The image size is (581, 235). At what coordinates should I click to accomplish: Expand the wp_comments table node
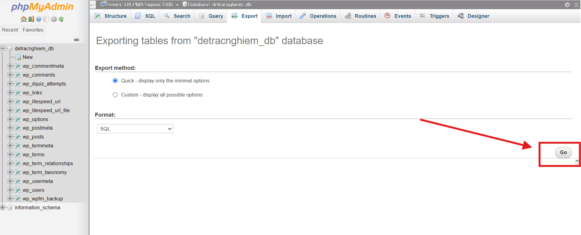tap(10, 75)
